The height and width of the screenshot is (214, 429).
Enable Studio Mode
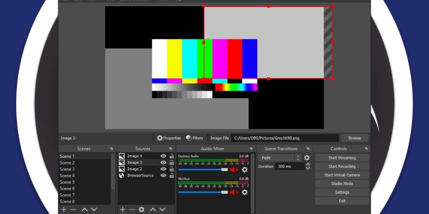click(x=342, y=184)
